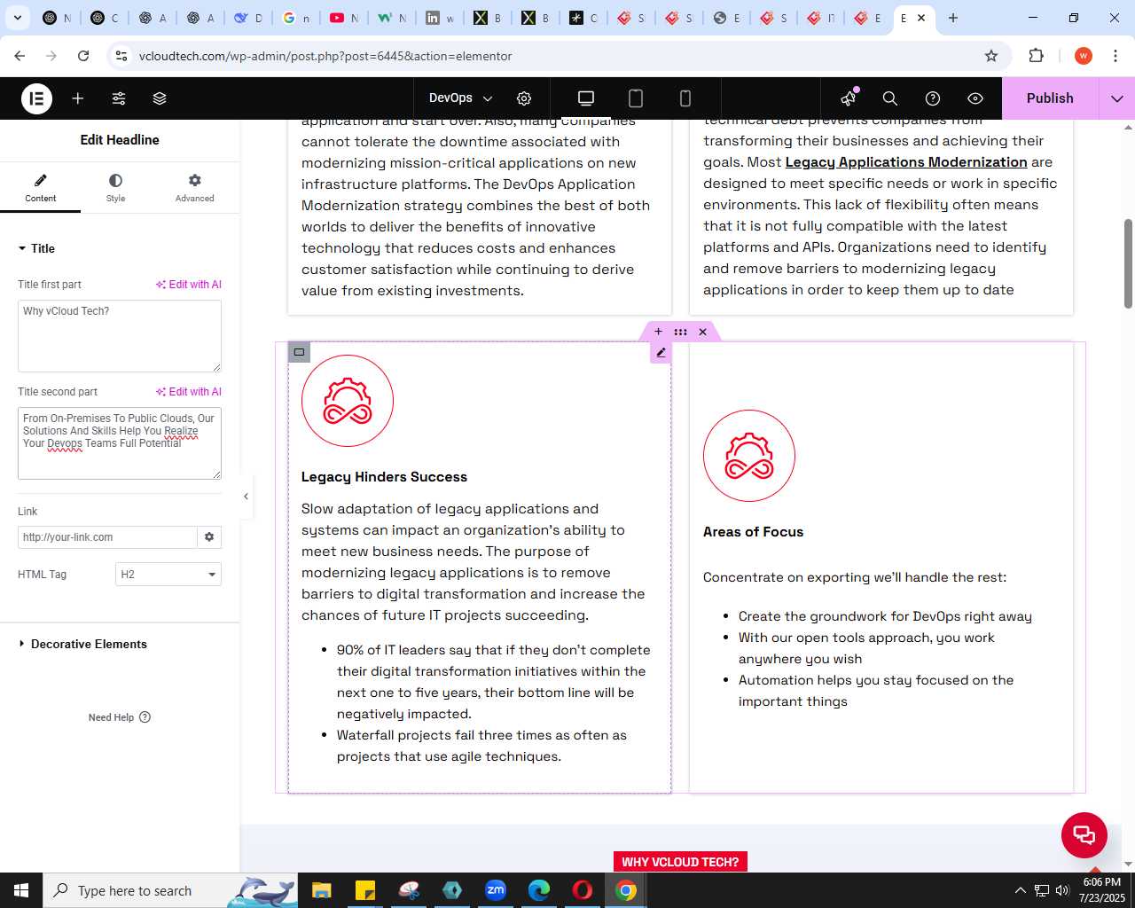Image resolution: width=1135 pixels, height=908 pixels.
Task: Click the taskbar search box
Action: pos(170,890)
